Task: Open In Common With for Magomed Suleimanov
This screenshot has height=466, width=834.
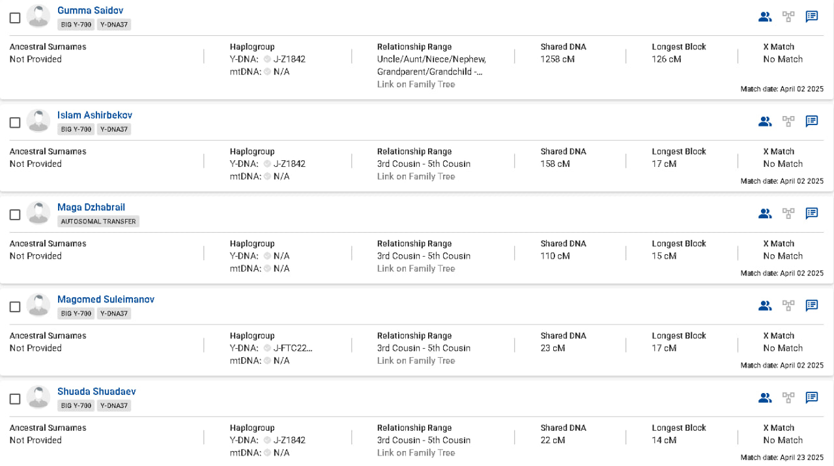Action: click(x=765, y=305)
